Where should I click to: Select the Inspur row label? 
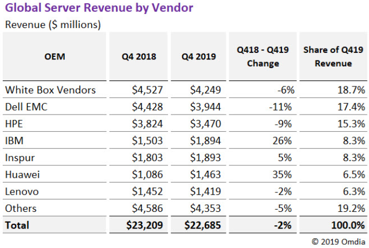(x=20, y=158)
